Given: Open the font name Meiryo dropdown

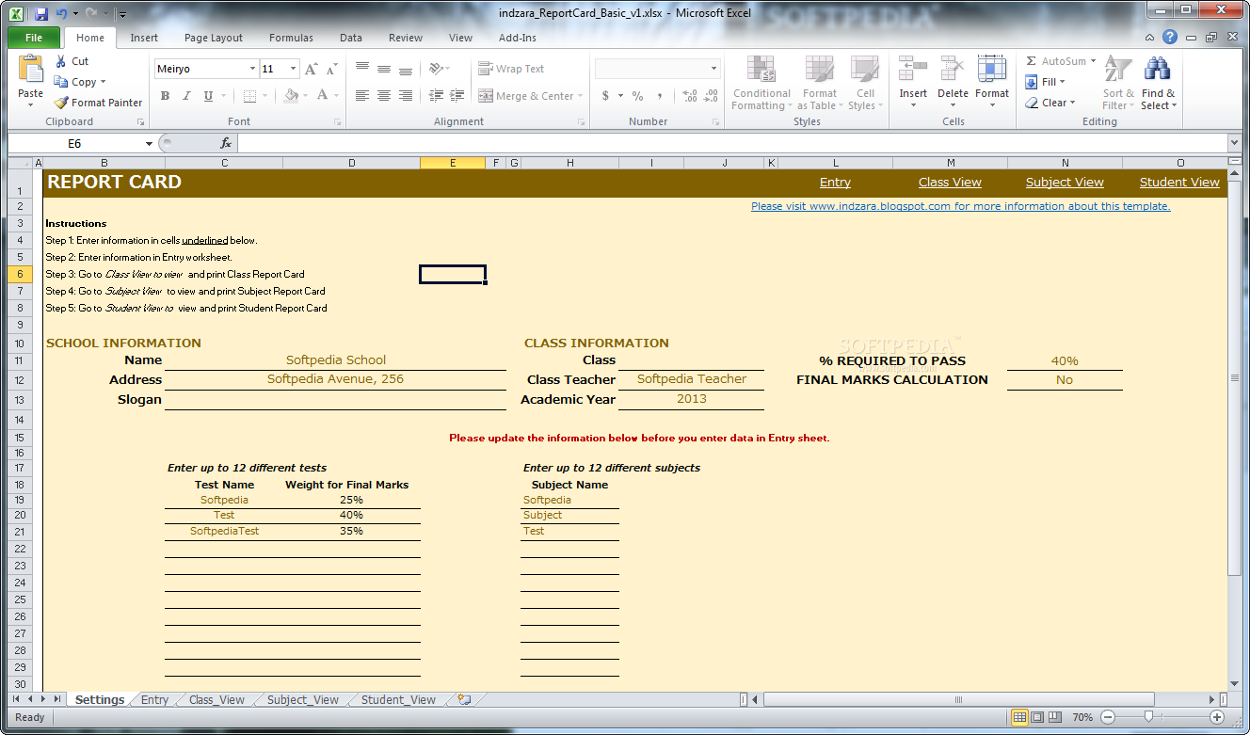Looking at the screenshot, I should click(252, 69).
